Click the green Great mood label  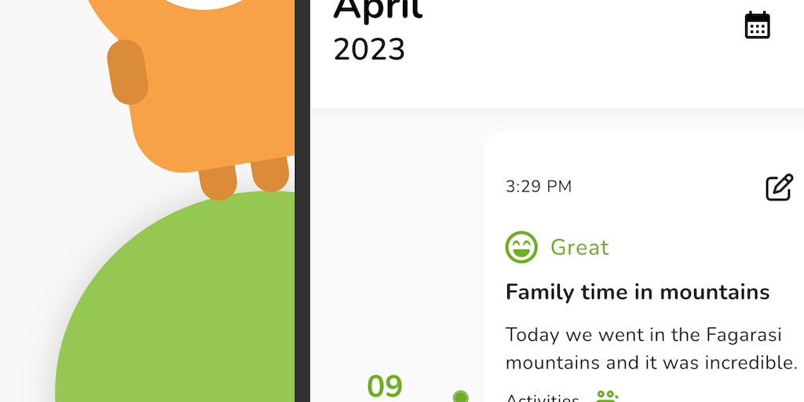tap(579, 247)
